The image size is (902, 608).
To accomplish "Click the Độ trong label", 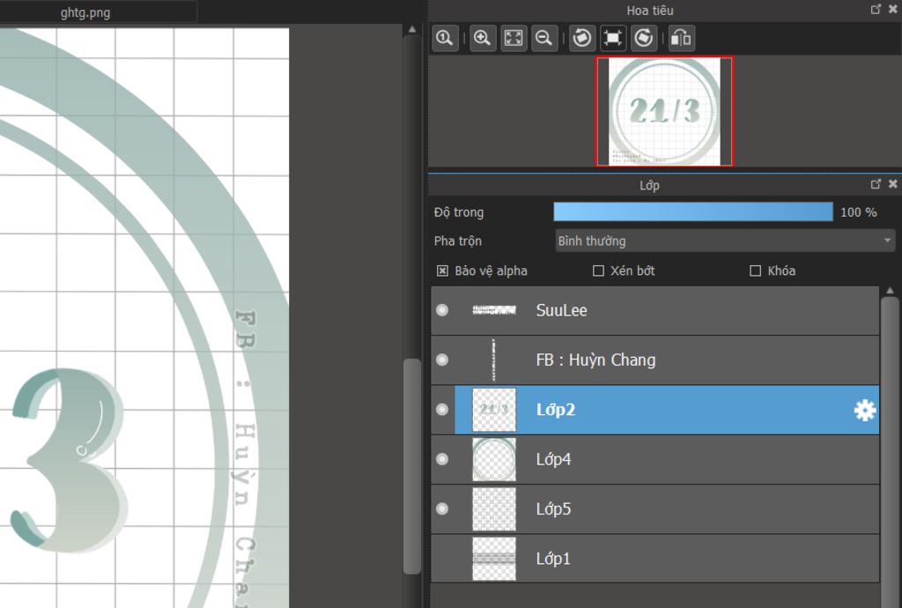I will coord(458,212).
